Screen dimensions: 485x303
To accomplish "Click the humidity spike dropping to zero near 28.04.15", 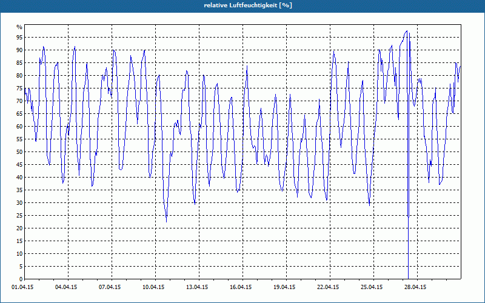I will click(408, 155).
